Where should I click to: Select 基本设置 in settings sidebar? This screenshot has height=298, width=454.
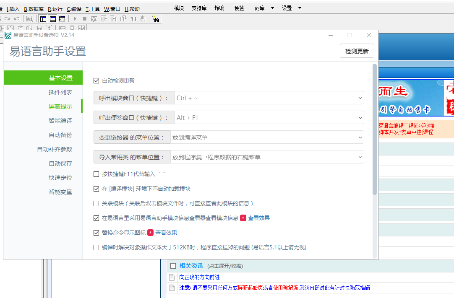click(x=43, y=78)
